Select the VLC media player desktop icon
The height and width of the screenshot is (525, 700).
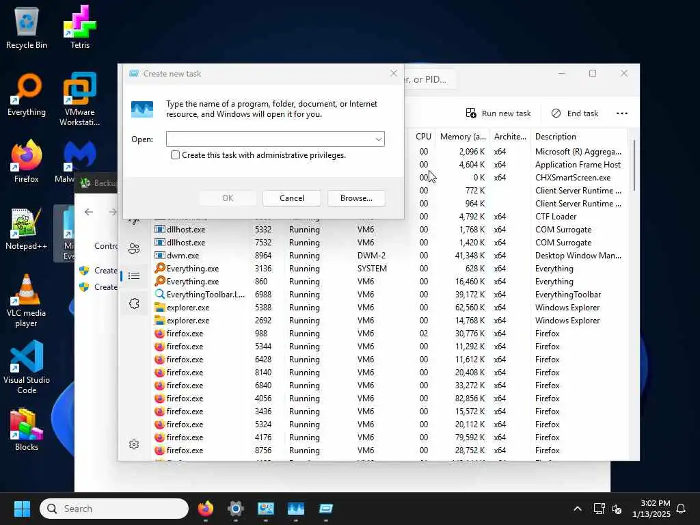click(27, 301)
